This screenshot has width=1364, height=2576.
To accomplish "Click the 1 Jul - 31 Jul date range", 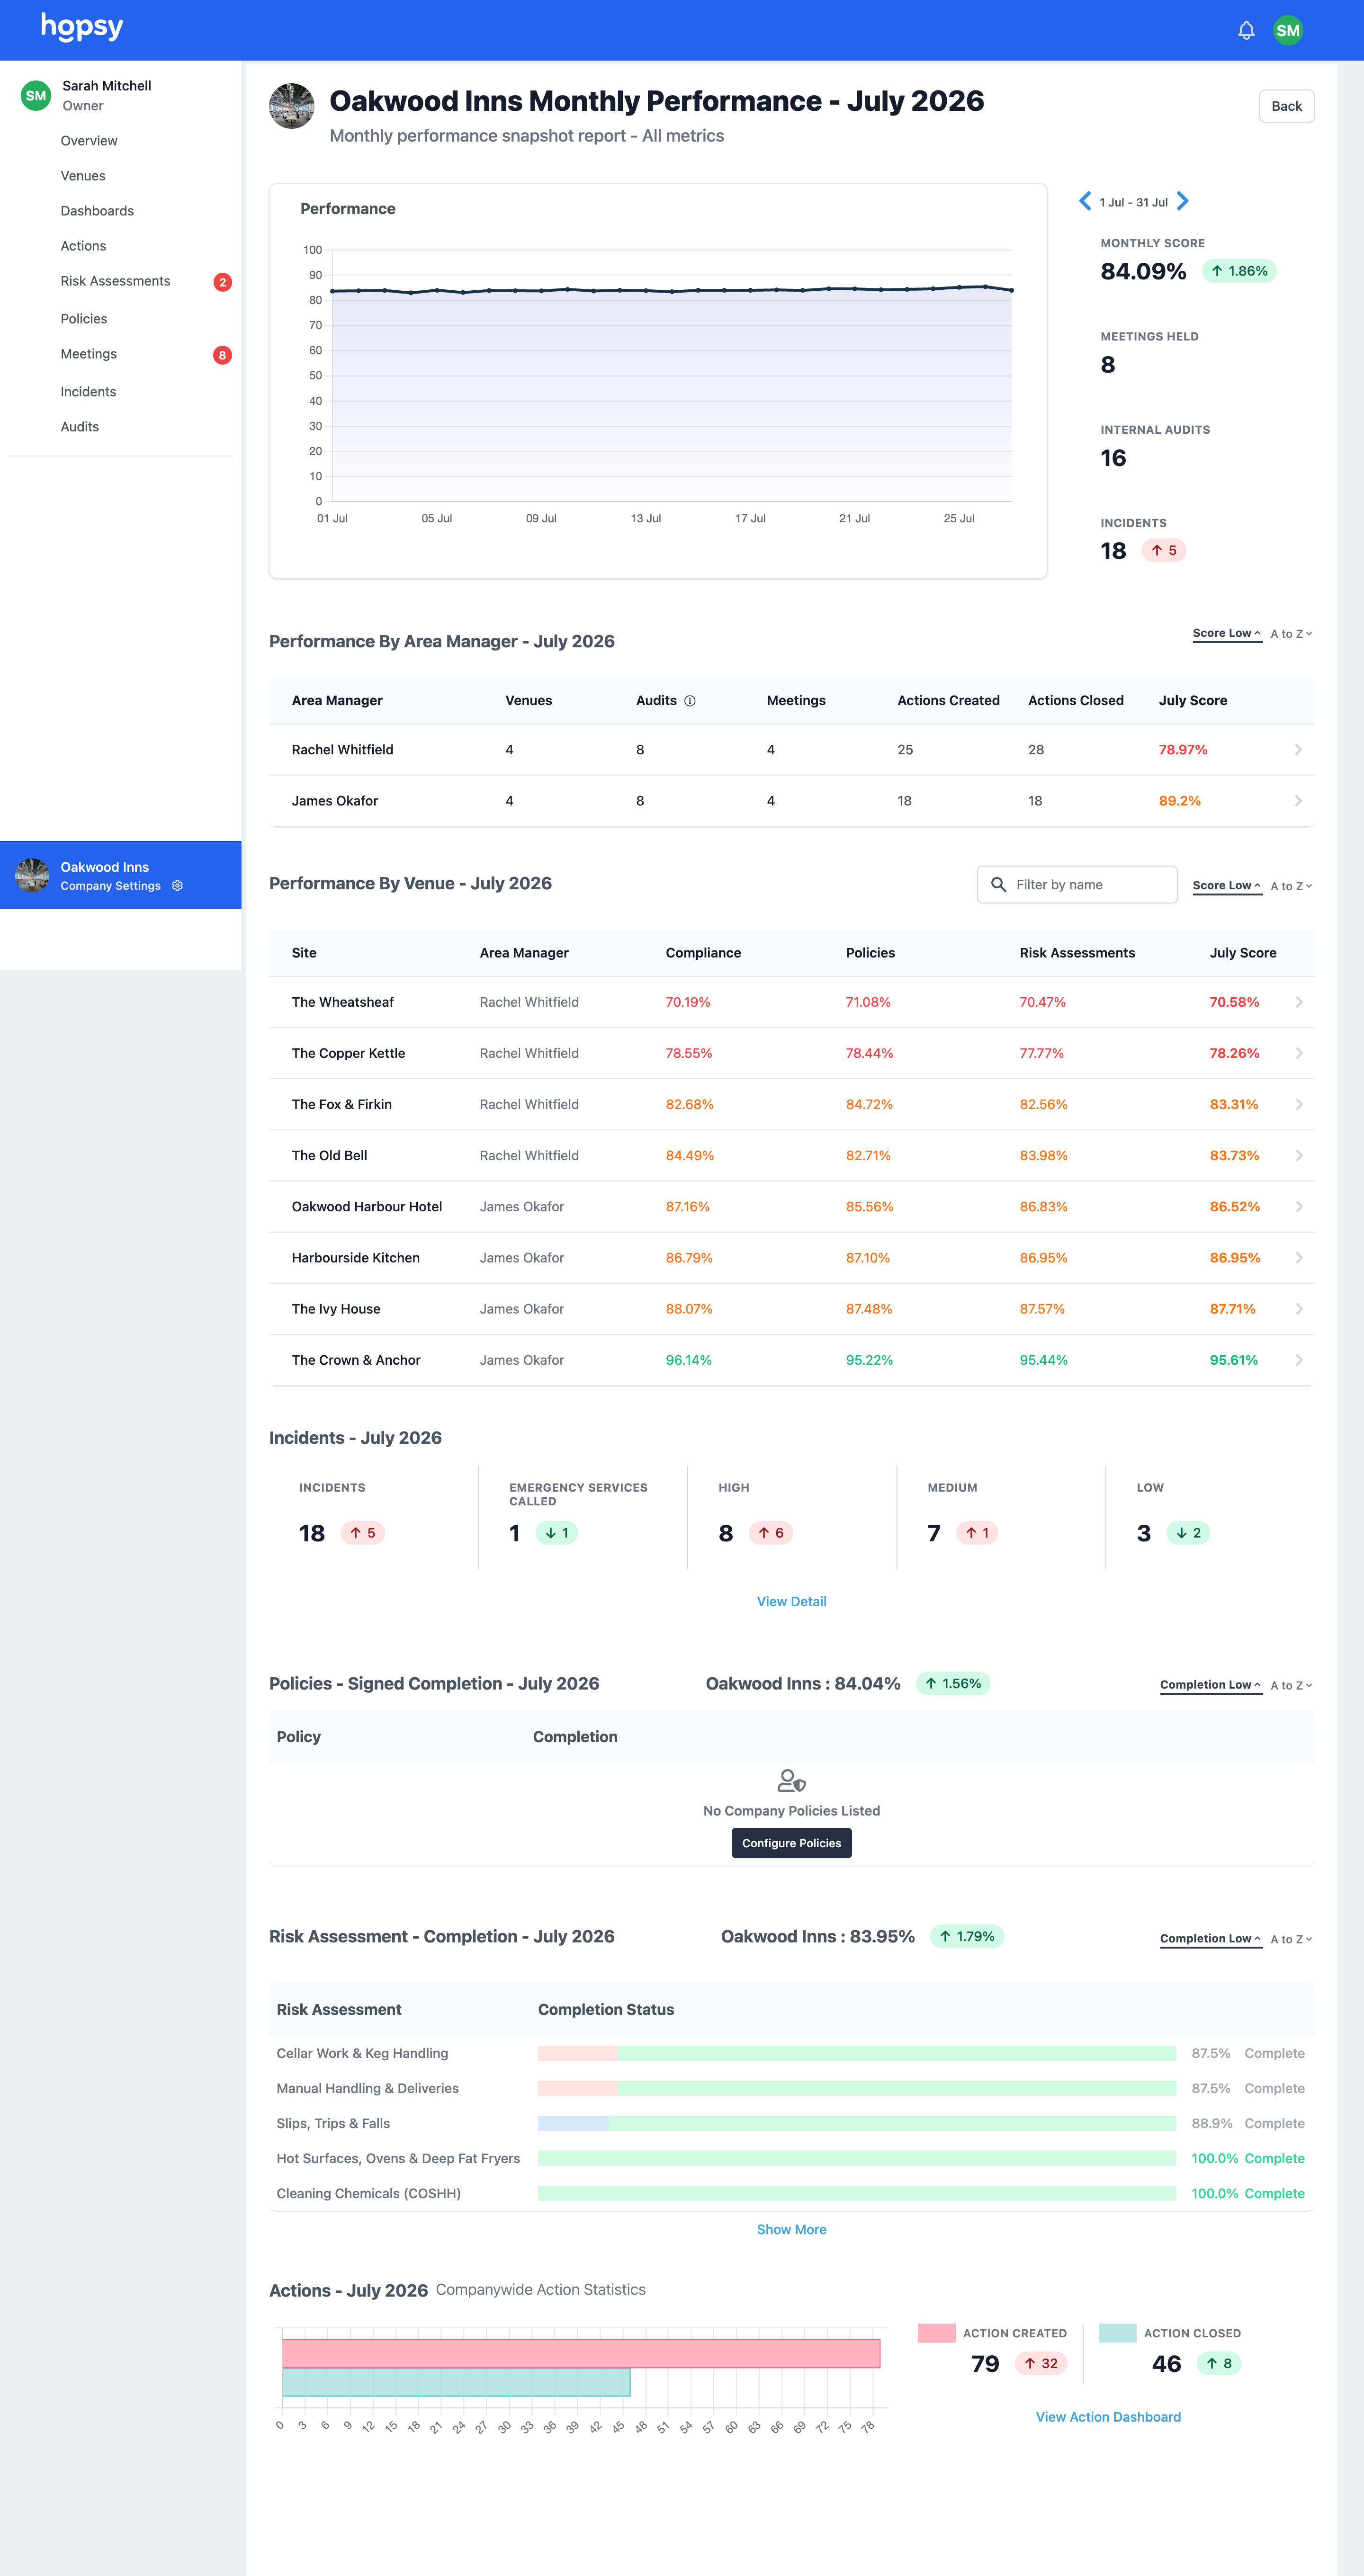I will pos(1133,202).
